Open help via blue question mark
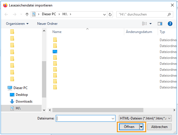The image size is (178, 135). click(x=170, y=24)
